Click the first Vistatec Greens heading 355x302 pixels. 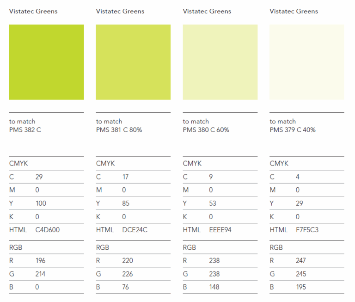tap(33, 11)
